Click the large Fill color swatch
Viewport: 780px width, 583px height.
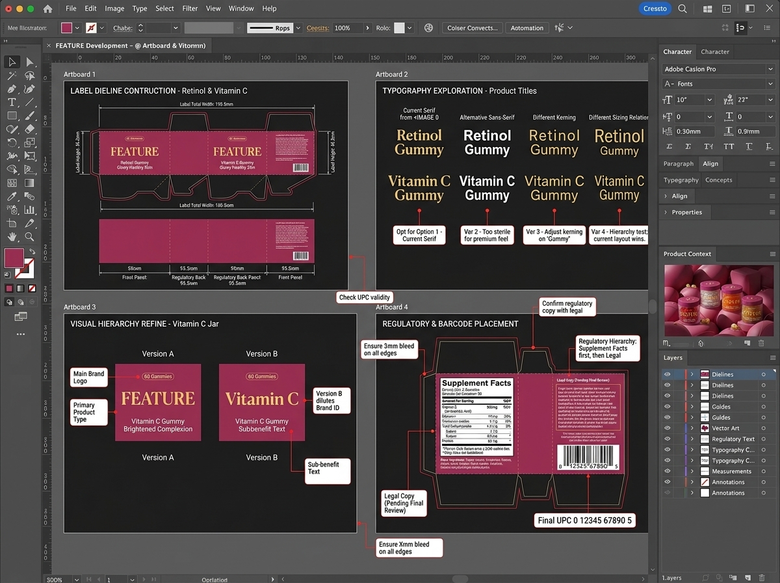pos(14,258)
